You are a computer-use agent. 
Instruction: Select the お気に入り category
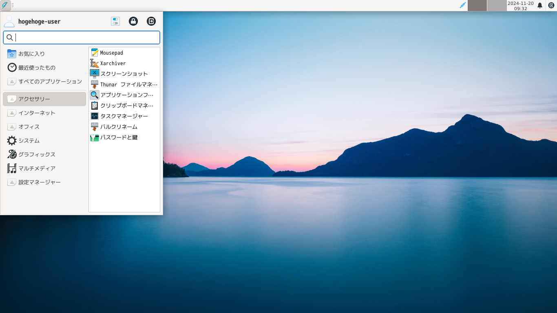(x=33, y=53)
